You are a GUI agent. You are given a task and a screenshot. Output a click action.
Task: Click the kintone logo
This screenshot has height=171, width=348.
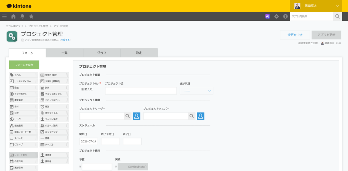(19, 6)
